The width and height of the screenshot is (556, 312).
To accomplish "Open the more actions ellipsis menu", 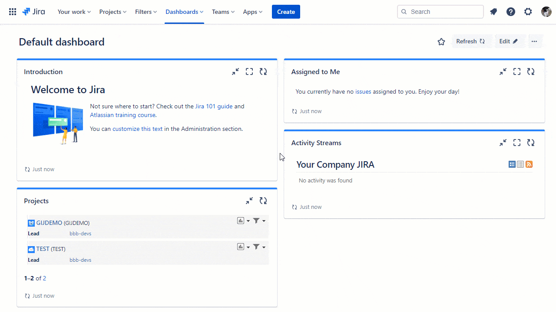I will point(534,41).
